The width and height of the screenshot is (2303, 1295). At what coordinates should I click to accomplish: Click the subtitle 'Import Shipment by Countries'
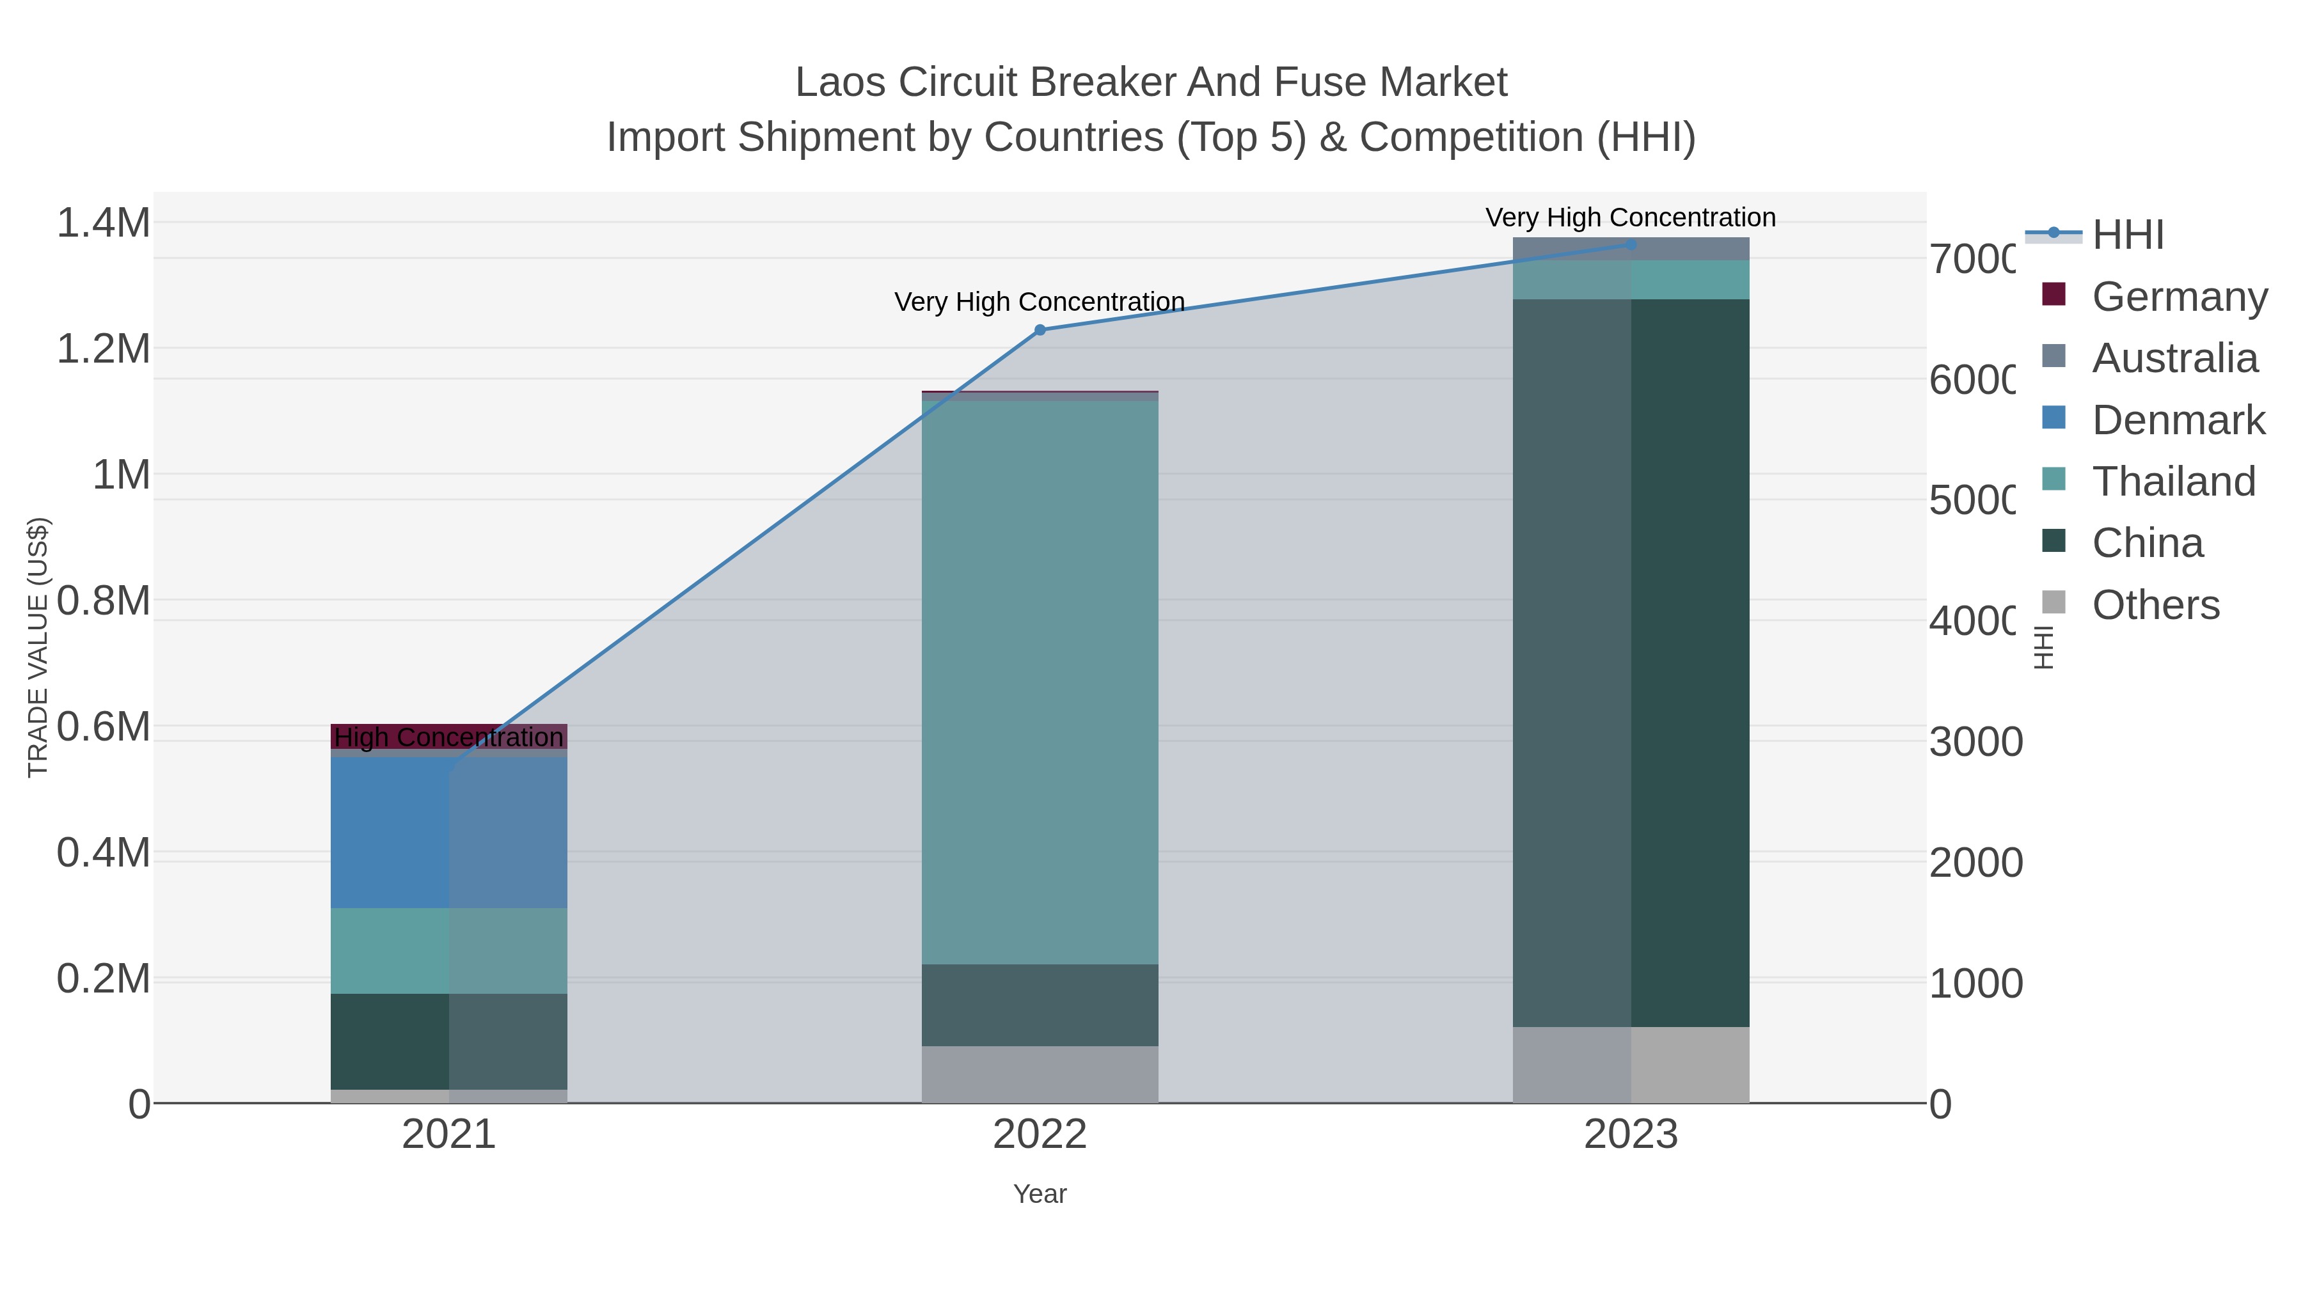click(885, 137)
